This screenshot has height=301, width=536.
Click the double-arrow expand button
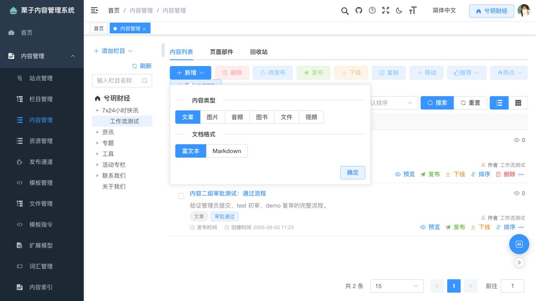pyautogui.click(x=519, y=263)
